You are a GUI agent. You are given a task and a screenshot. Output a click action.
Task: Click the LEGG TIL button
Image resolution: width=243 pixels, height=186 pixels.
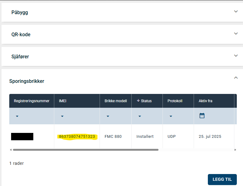222,180
